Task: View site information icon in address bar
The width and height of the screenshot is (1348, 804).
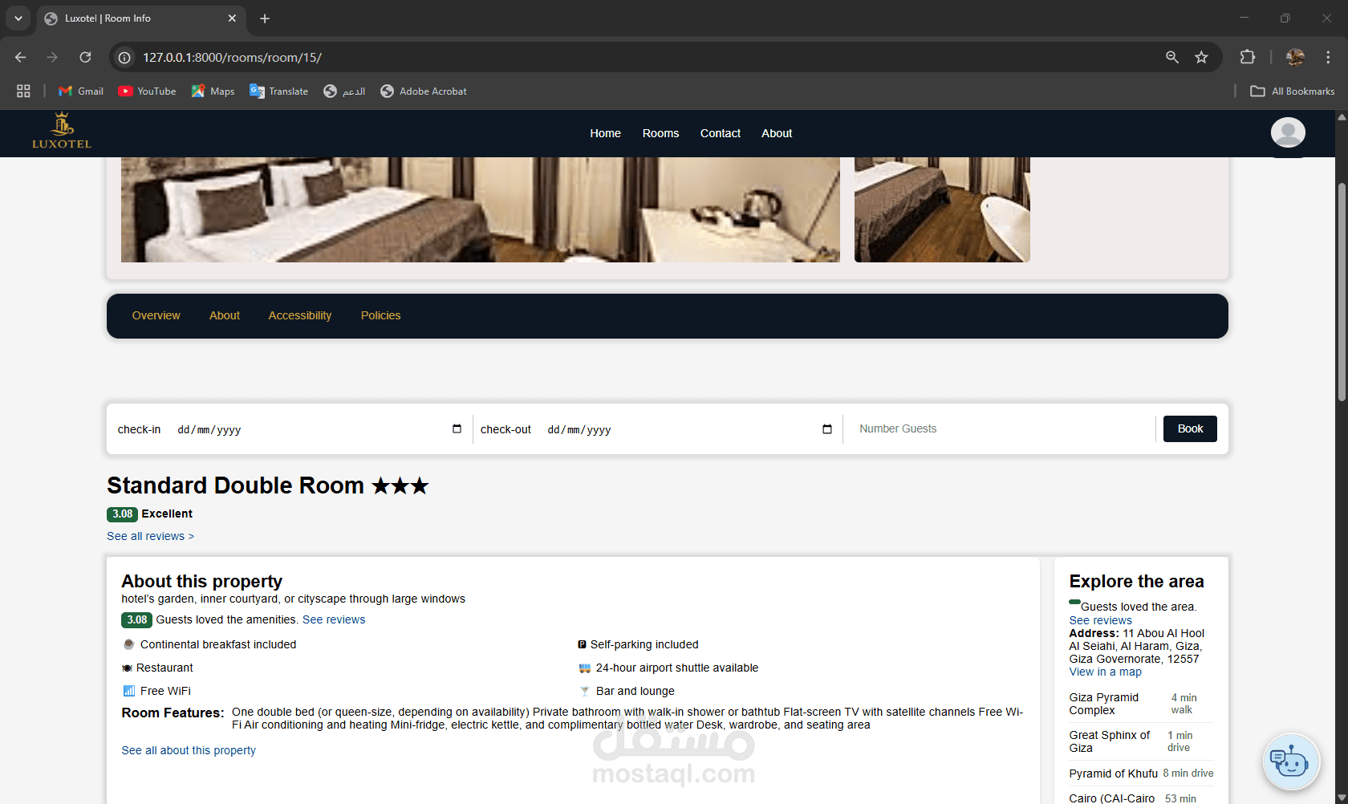Action: [124, 57]
